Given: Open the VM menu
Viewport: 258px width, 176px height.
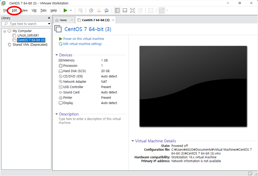Looking at the screenshot, I should pos(34,10).
